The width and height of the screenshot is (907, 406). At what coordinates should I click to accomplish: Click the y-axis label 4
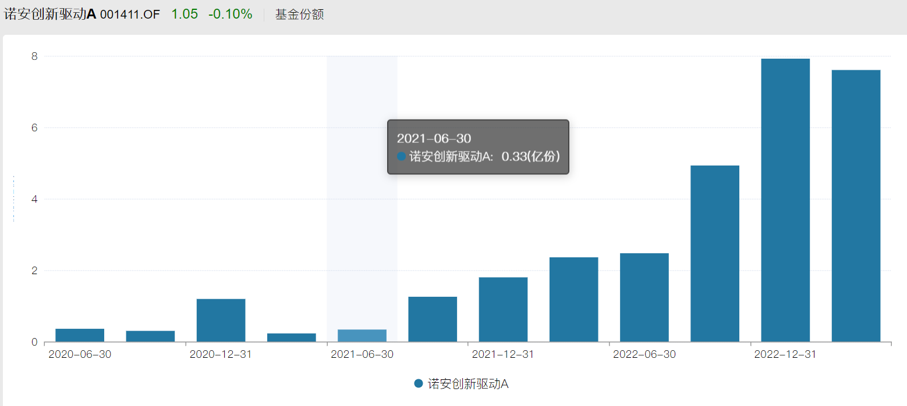click(x=35, y=199)
